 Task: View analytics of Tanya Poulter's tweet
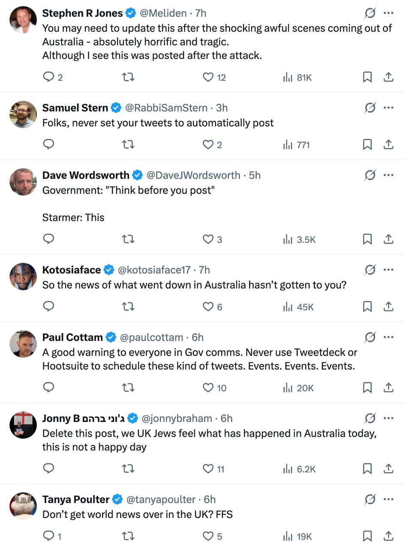pyautogui.click(x=297, y=536)
